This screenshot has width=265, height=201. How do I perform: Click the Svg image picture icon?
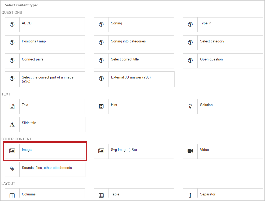(x=101, y=151)
